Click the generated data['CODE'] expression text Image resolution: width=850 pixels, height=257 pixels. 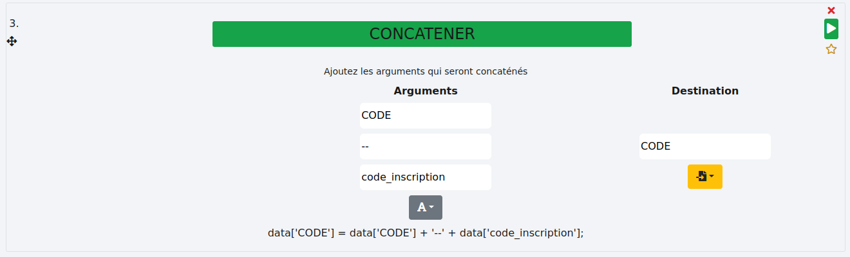(425, 233)
